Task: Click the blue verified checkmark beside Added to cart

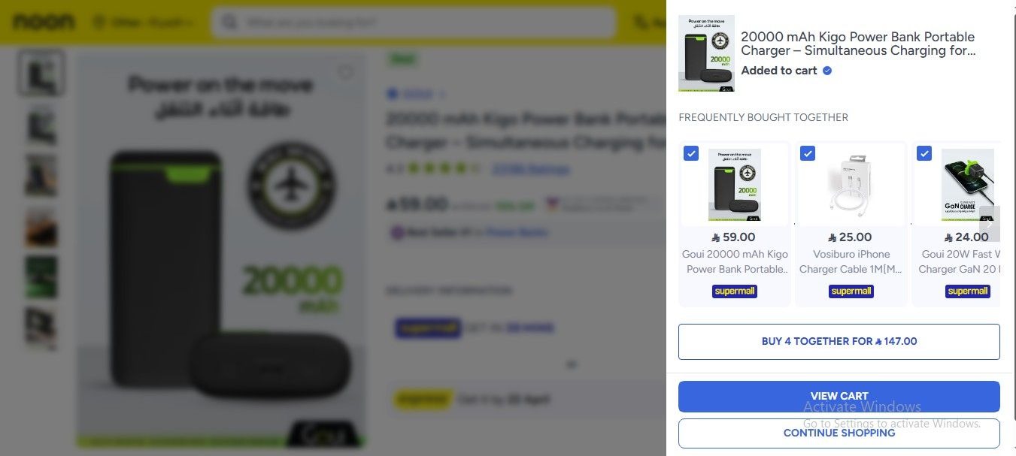Action: [x=827, y=71]
